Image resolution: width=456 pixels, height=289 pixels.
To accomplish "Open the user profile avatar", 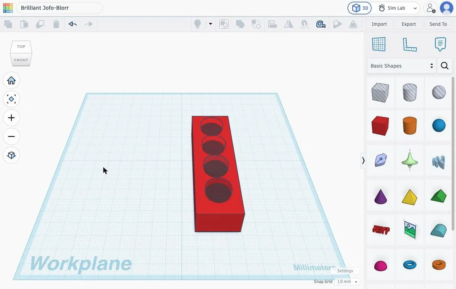I will click(446, 8).
